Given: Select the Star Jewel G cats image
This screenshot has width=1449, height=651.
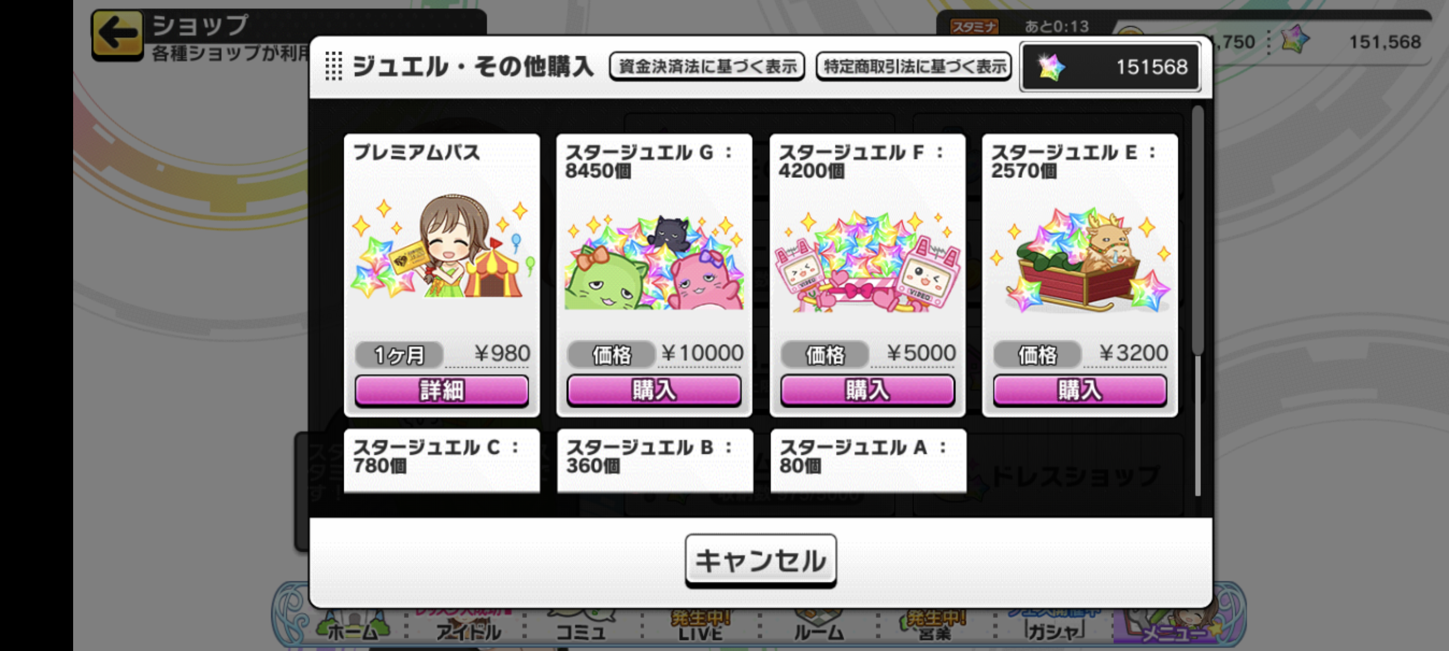Looking at the screenshot, I should click(x=654, y=262).
